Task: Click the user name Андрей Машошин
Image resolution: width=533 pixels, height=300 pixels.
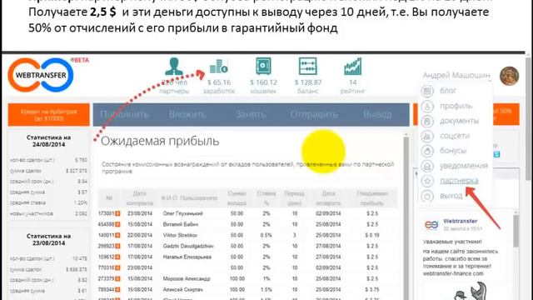Action: click(456, 76)
